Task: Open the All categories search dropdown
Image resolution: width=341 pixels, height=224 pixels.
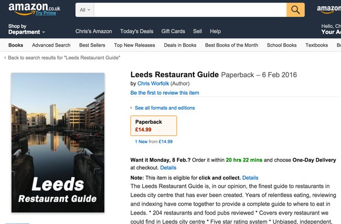Action: pos(85,10)
